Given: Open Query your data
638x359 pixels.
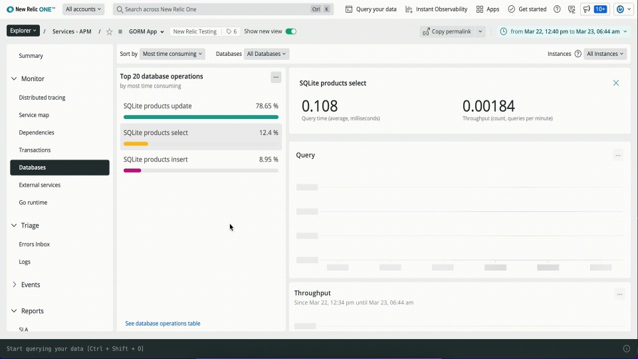Looking at the screenshot, I should (x=371, y=9).
